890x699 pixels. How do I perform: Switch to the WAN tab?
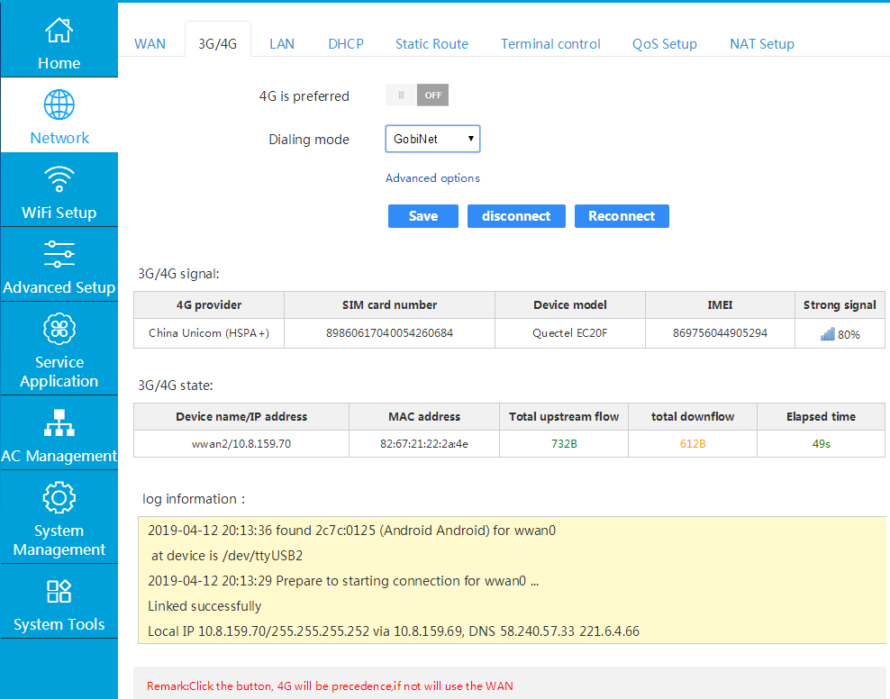[150, 43]
